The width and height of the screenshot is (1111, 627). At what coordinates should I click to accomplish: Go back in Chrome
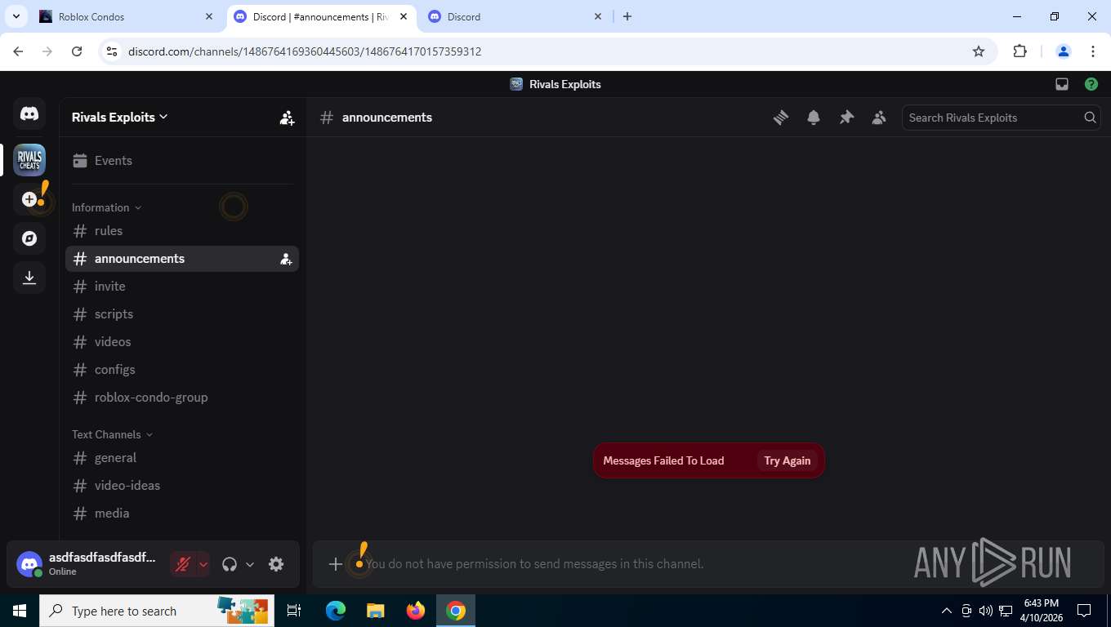point(18,51)
